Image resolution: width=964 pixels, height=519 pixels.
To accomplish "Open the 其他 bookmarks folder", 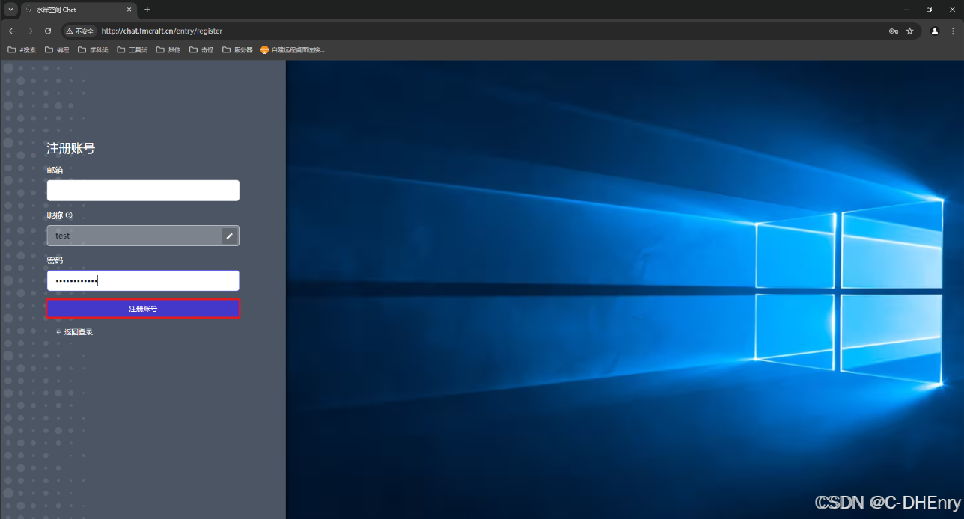I will (x=168, y=50).
